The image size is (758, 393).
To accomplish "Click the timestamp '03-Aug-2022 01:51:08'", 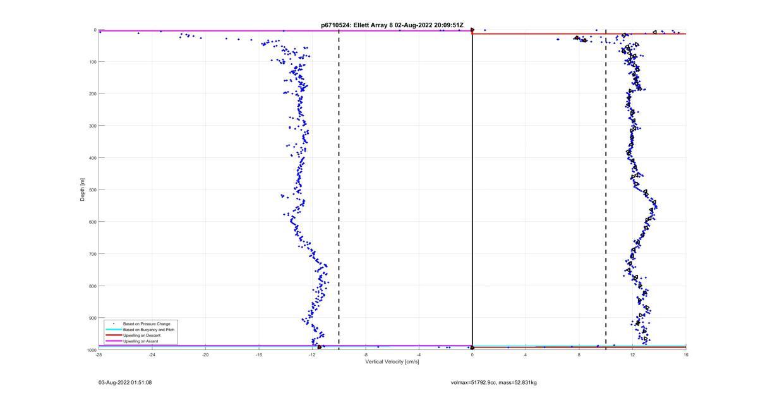I will pyautogui.click(x=125, y=382).
